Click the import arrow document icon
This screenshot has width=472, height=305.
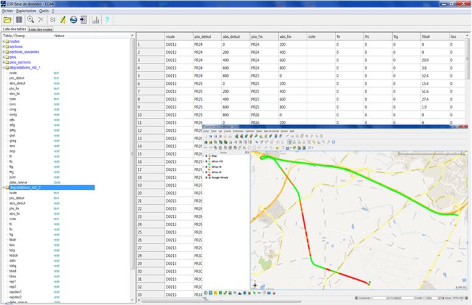pos(83,20)
